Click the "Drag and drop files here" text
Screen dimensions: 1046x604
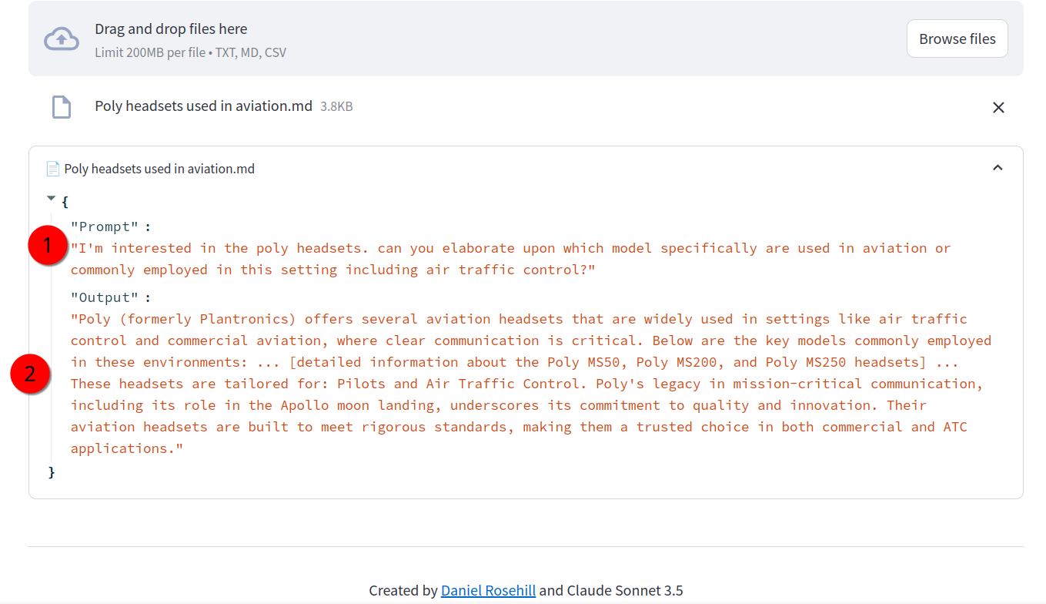point(171,29)
